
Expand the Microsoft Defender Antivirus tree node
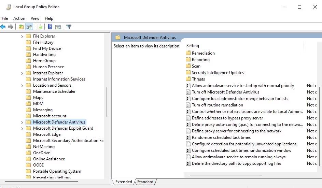(22, 122)
